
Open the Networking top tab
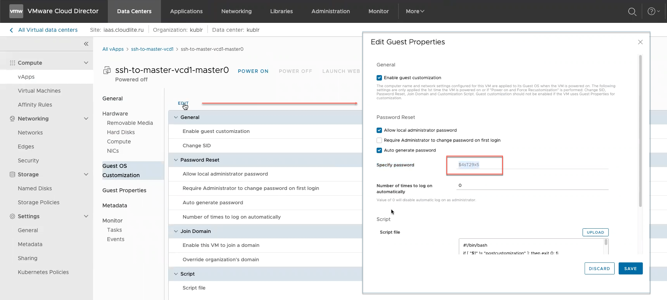click(x=237, y=11)
